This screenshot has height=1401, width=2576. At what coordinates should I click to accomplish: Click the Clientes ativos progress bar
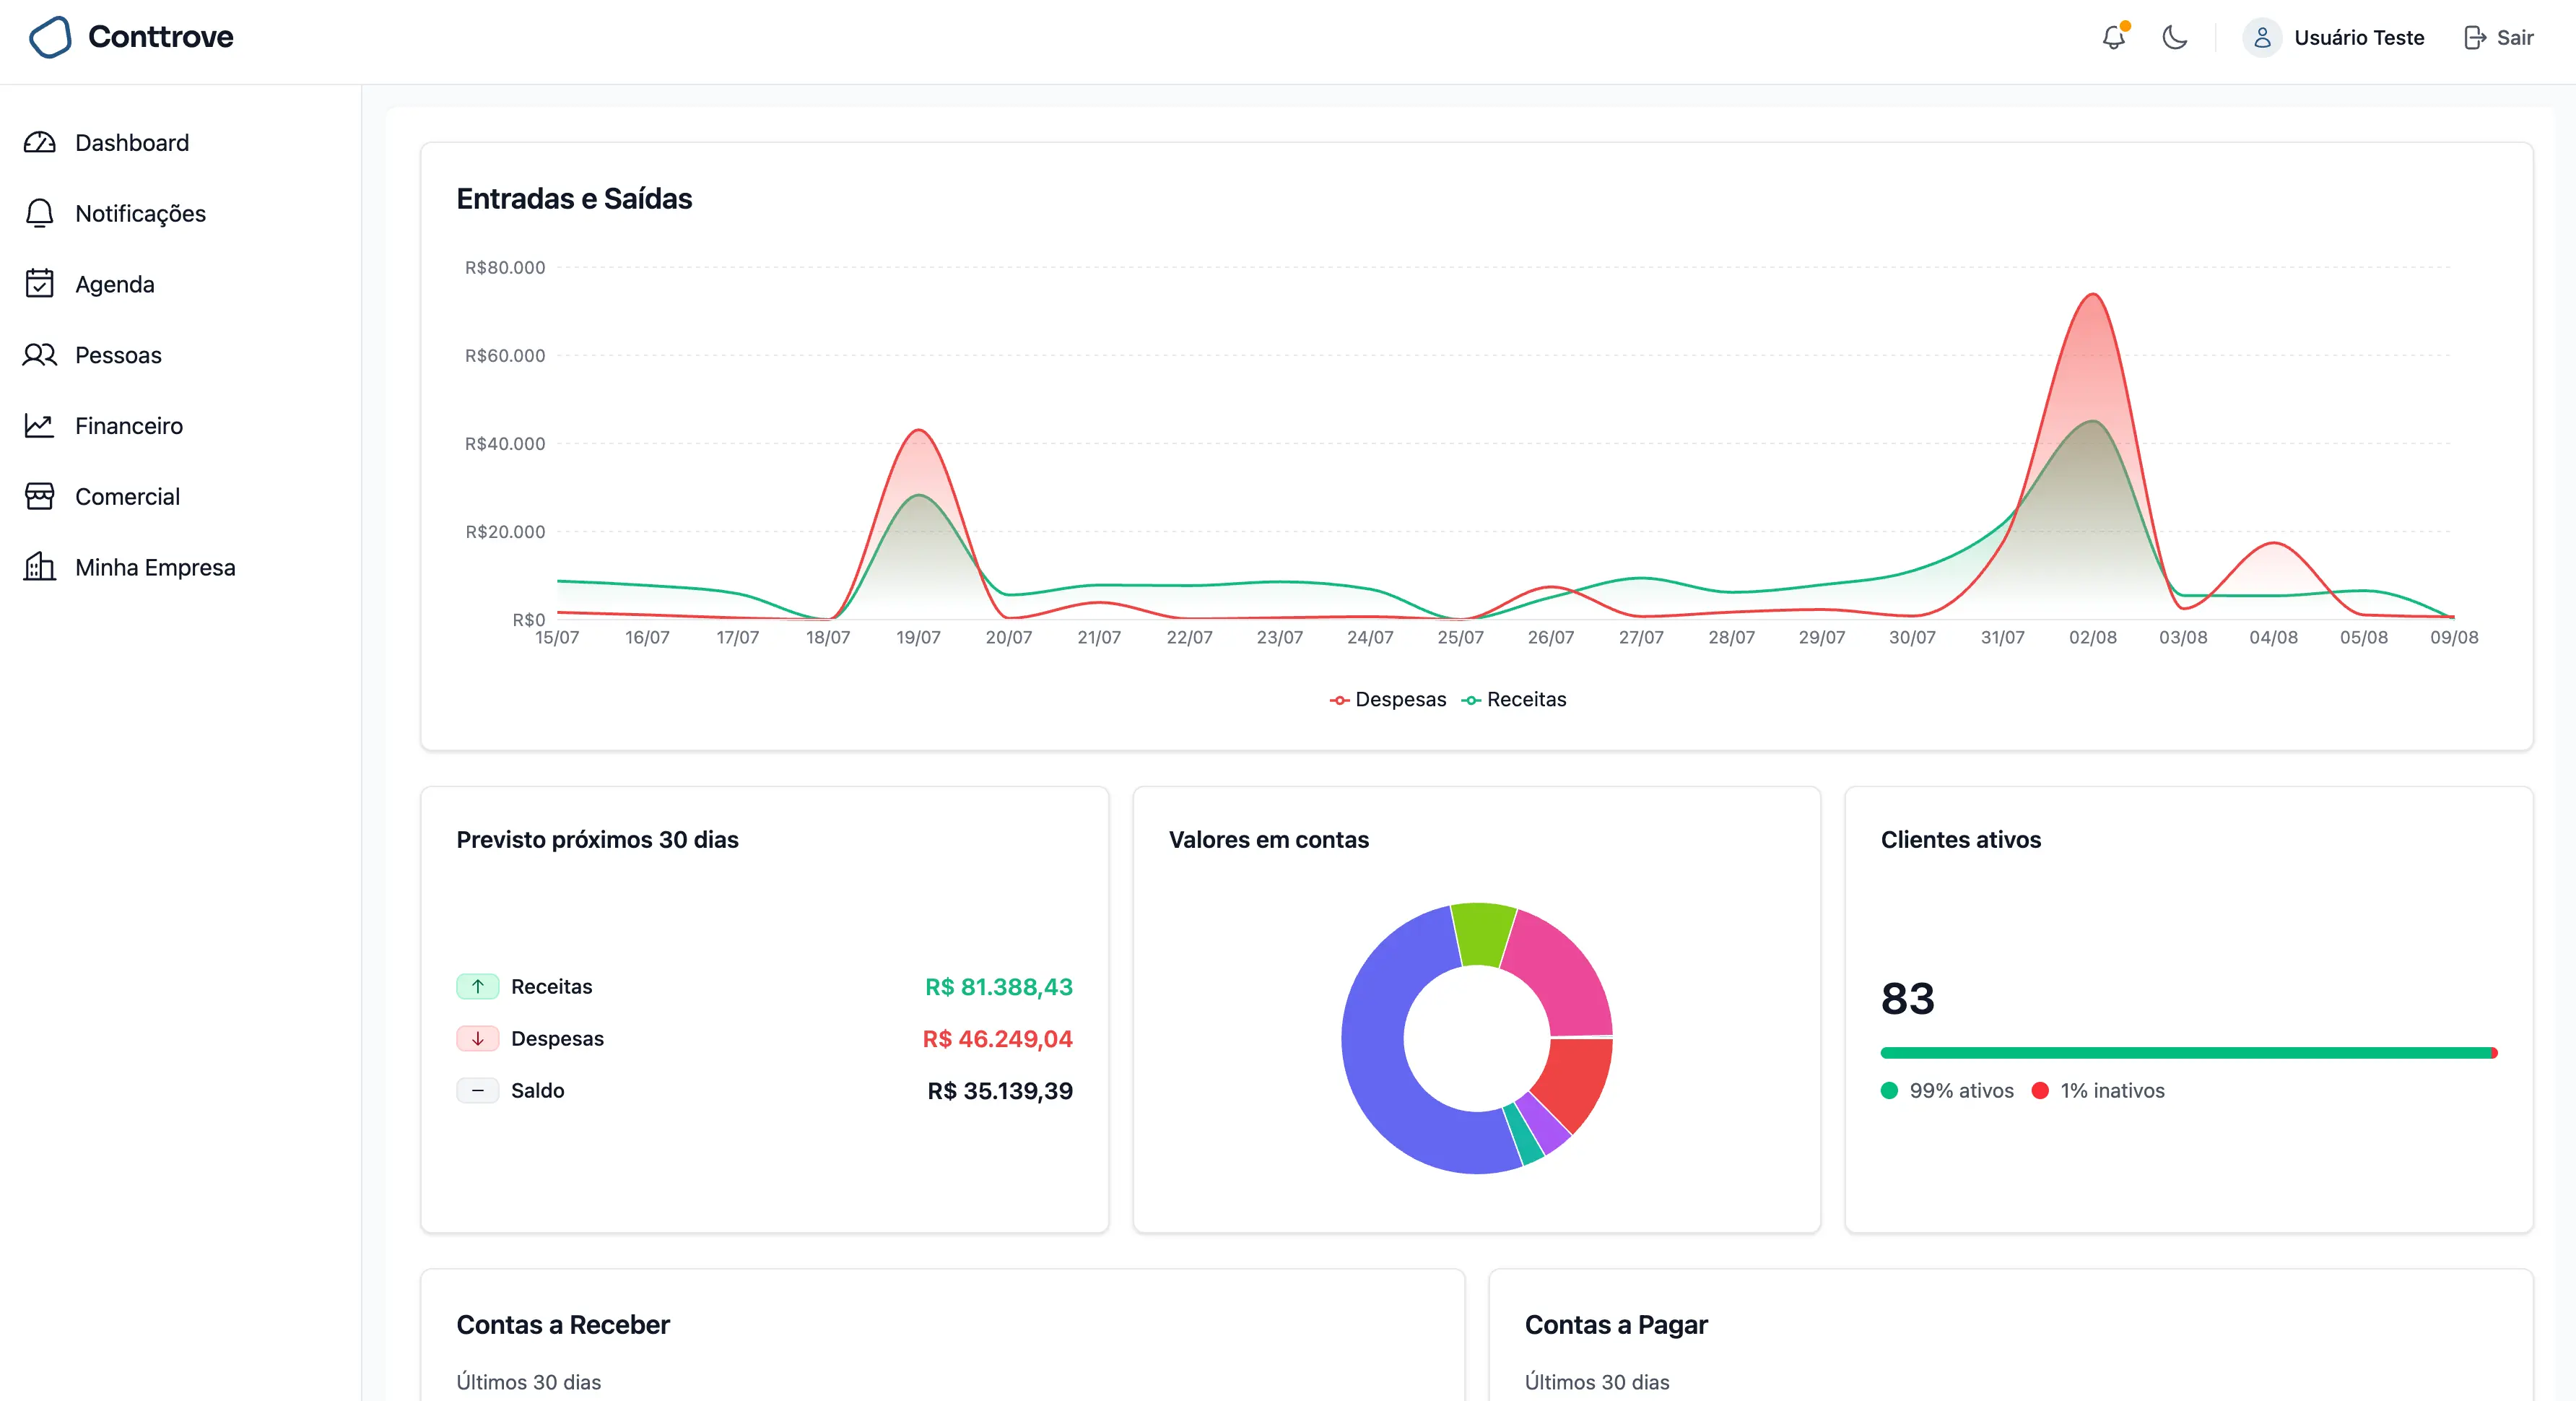pos(2188,1052)
